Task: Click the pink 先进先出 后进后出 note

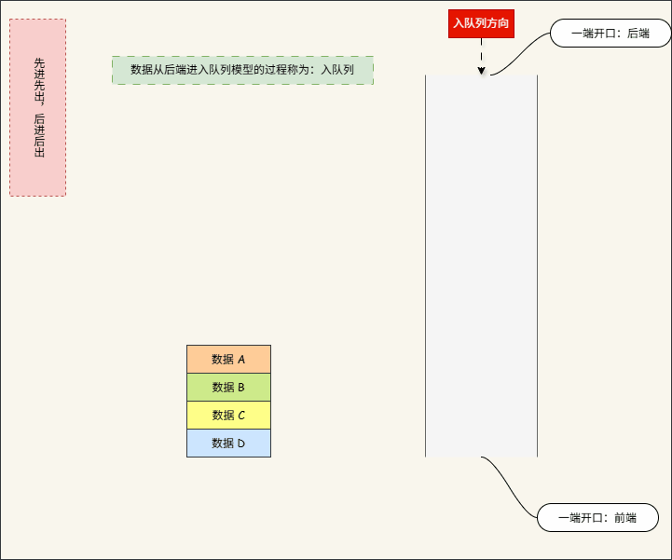Action: [x=37, y=107]
